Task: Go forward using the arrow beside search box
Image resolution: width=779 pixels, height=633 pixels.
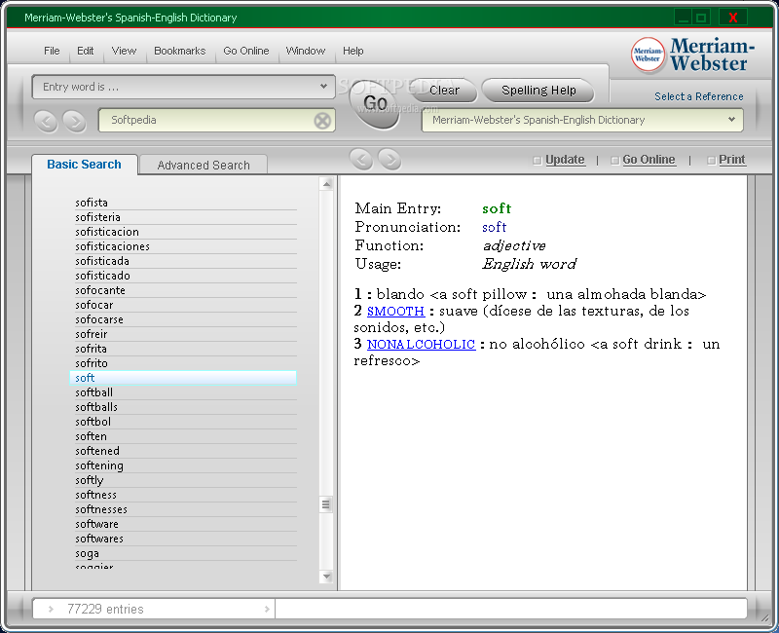Action: click(x=74, y=121)
